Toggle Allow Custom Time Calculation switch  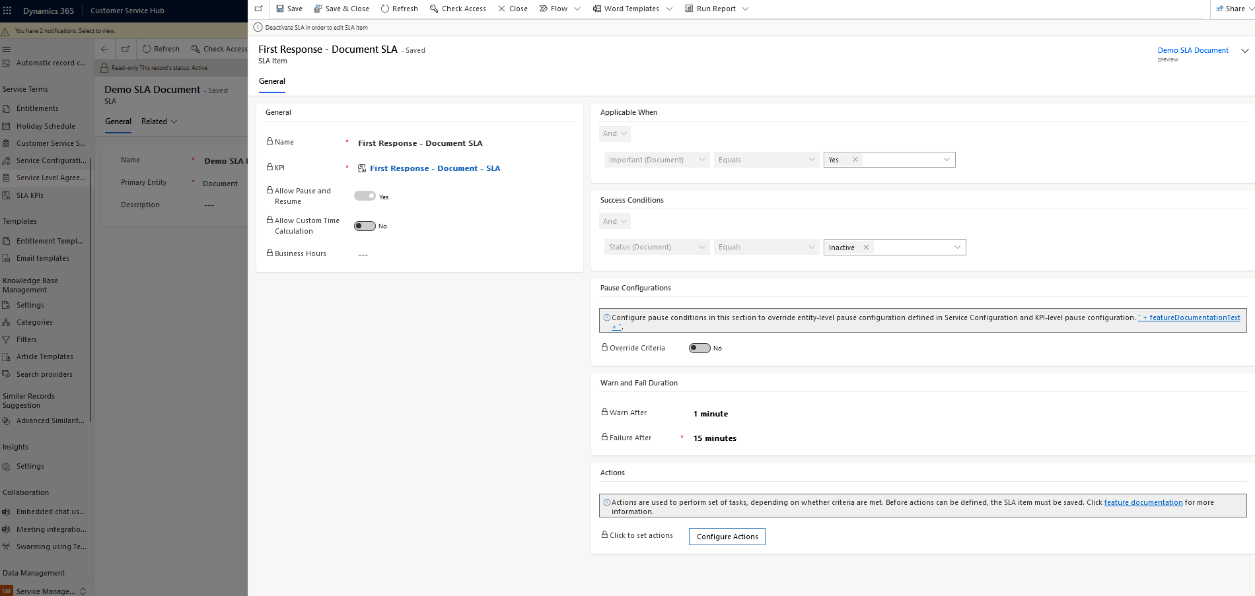(x=365, y=226)
